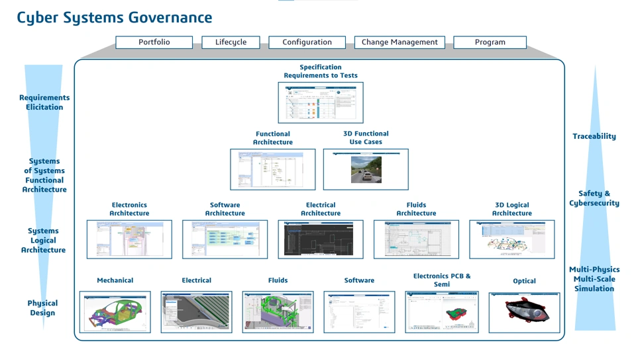
Task: Click the Portfolio box
Action: coord(154,42)
